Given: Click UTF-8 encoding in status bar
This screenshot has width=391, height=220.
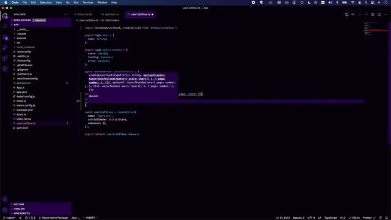Looking at the screenshot, I should 311,218.
